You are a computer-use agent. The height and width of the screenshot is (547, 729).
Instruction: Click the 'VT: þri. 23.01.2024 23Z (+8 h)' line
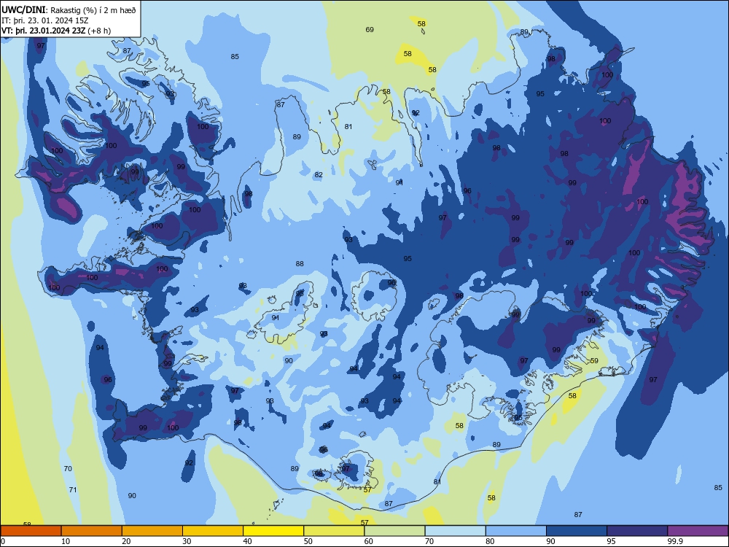pos(56,31)
